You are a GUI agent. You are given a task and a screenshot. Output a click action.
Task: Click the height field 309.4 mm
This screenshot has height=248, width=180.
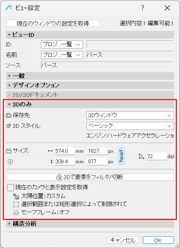coord(65,162)
